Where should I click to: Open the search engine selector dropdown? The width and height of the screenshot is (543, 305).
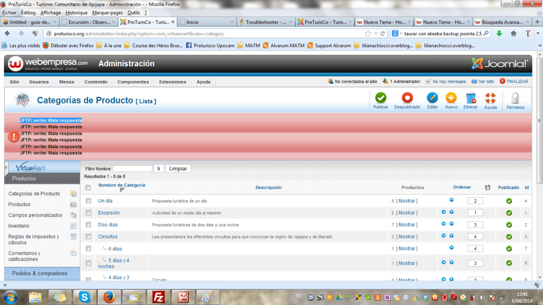point(396,34)
